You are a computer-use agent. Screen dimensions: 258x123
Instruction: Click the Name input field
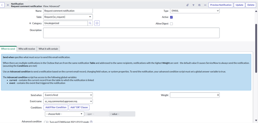coord(68,11)
